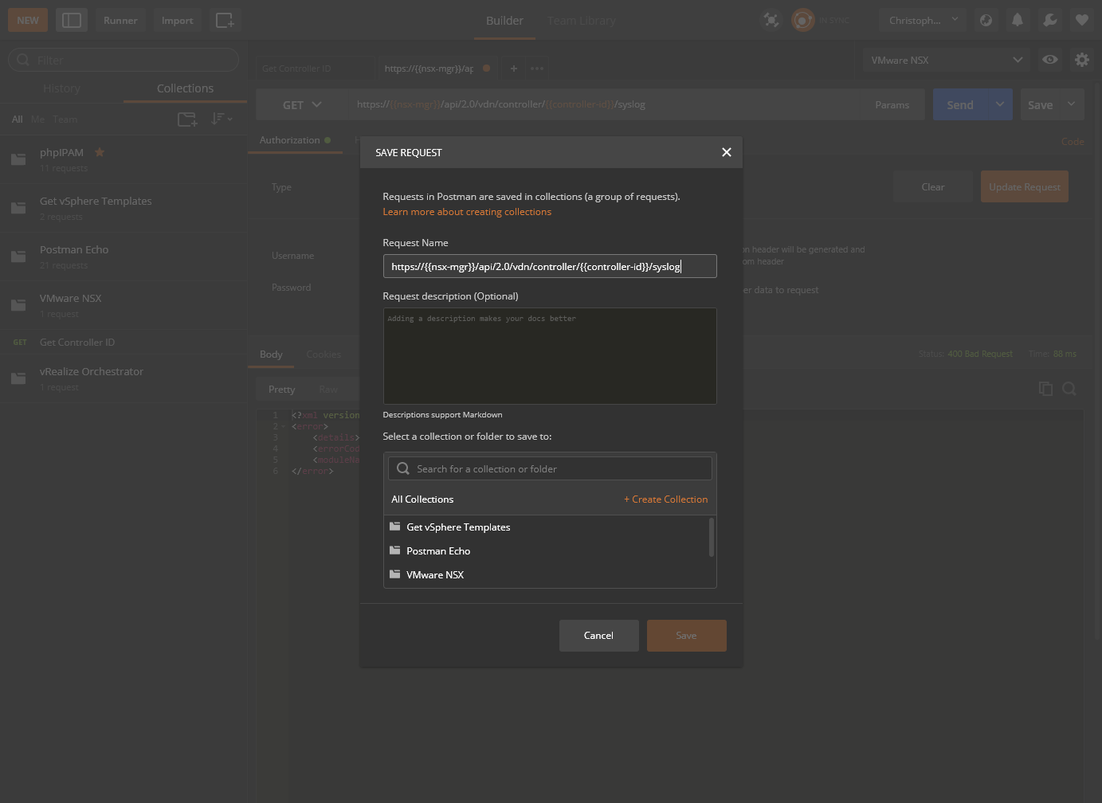
Task: Click the Save button in dialog footer
Action: [686, 636]
